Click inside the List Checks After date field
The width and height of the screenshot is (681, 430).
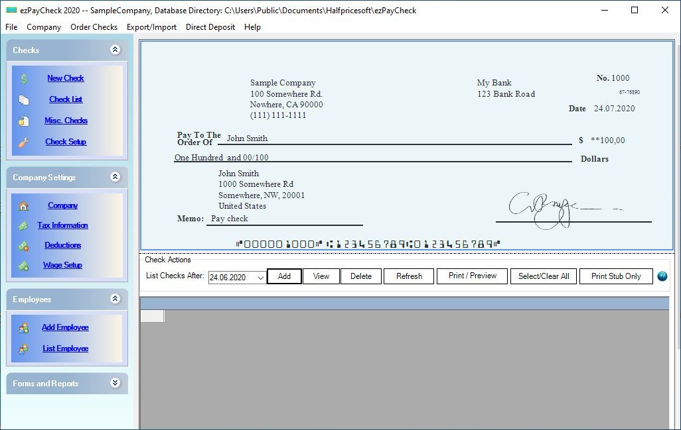[229, 276]
